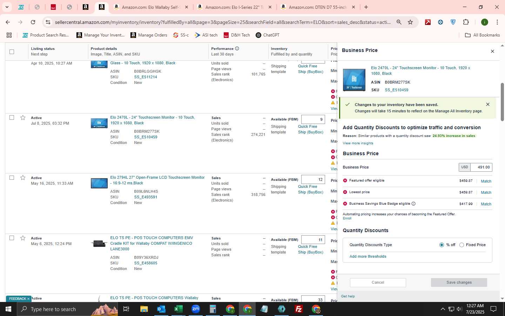Open 'View more insights' link
This screenshot has width=505, height=316.
[358, 143]
